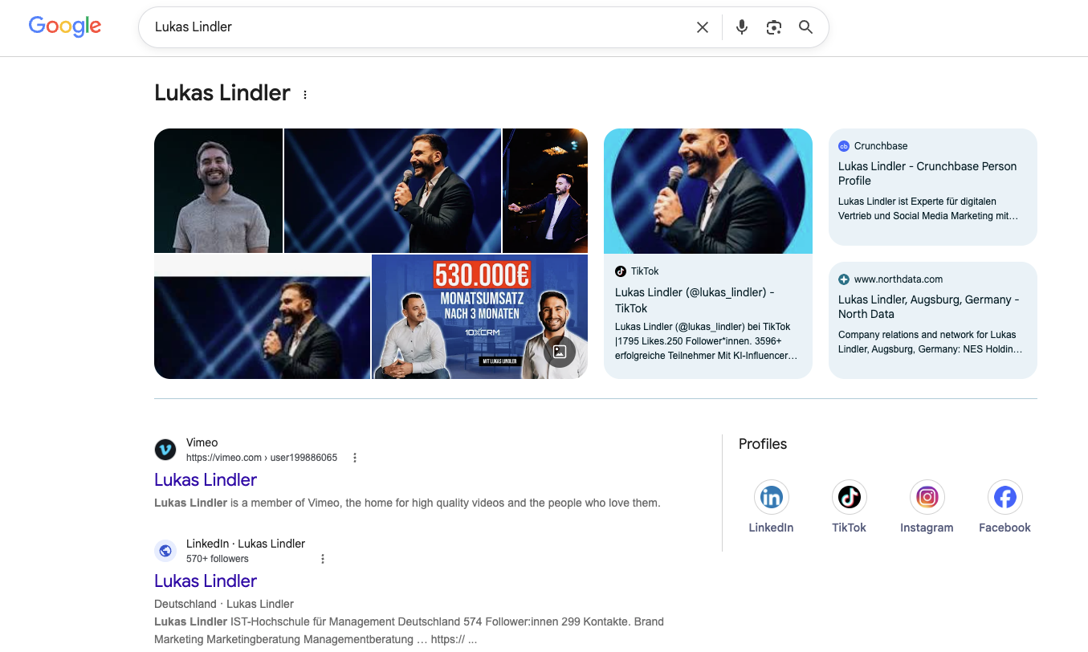Open options menu for LinkedIn result
1088x652 pixels.
pos(323,559)
